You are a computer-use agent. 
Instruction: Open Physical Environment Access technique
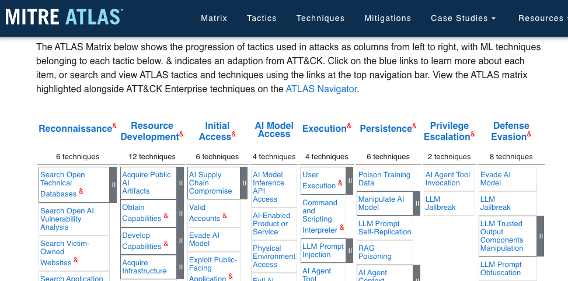pyautogui.click(x=274, y=256)
